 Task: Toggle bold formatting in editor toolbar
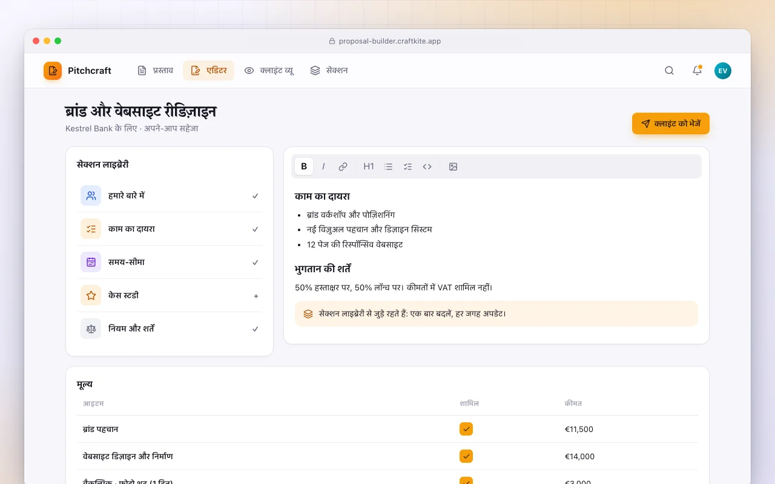(304, 166)
